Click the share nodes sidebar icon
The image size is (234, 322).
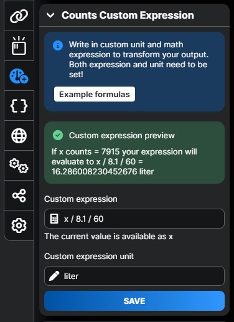pos(19,196)
